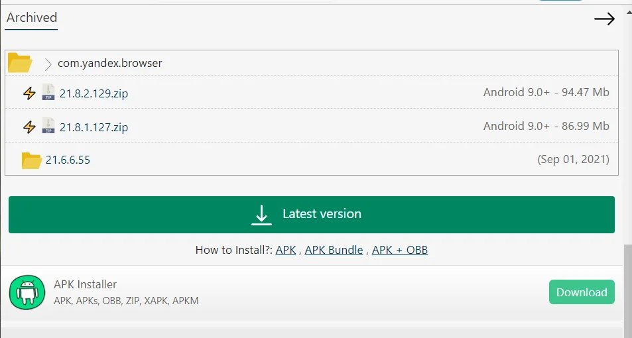Open the APK + OBB install guide link
The image size is (632, 338).
point(400,250)
